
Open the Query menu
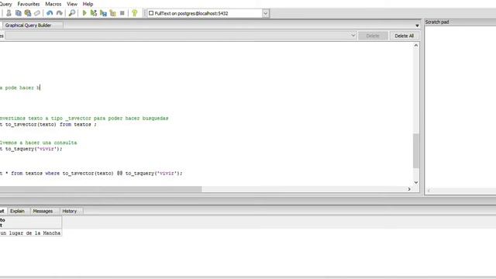click(x=5, y=4)
